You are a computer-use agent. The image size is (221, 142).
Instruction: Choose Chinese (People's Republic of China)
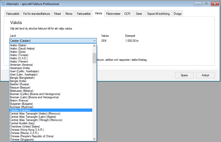[x=51, y=136]
